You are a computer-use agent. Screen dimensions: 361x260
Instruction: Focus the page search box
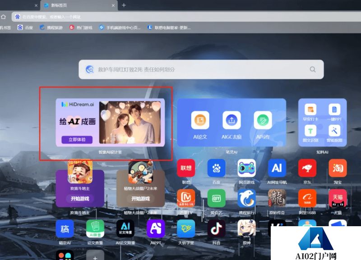click(x=201, y=69)
